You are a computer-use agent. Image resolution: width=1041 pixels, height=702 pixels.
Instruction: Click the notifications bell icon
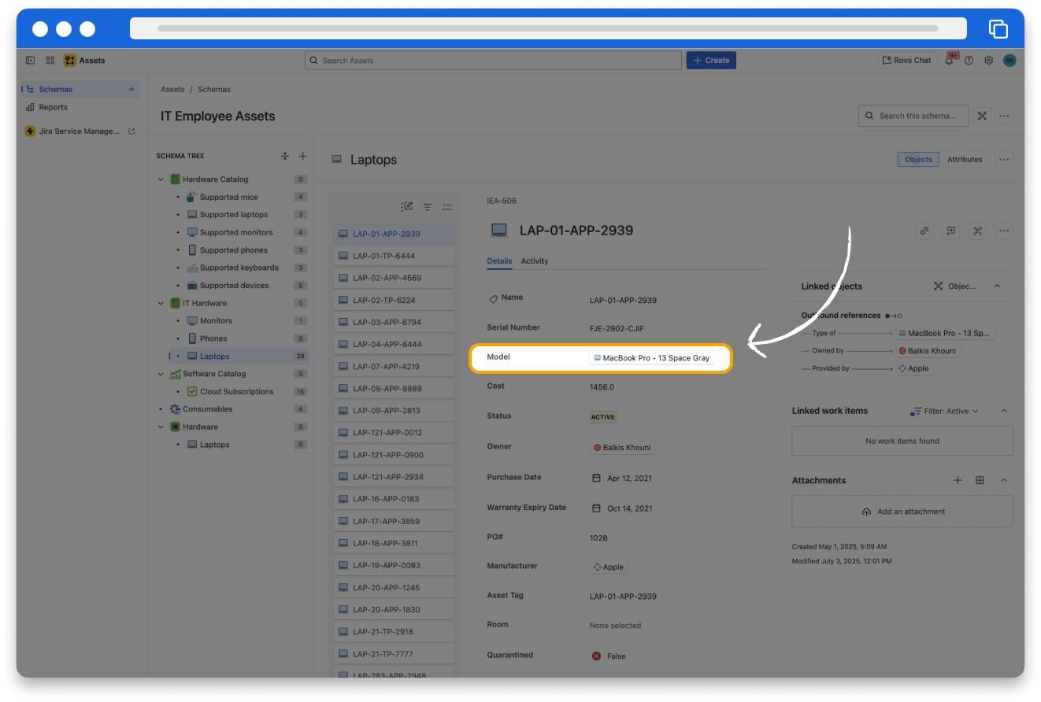click(950, 61)
